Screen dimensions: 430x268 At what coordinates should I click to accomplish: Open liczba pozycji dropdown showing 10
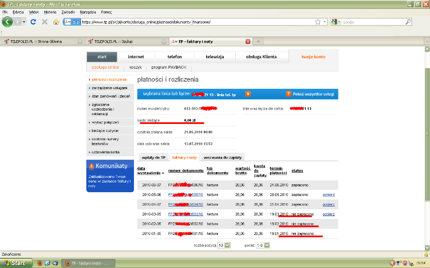click(x=224, y=245)
